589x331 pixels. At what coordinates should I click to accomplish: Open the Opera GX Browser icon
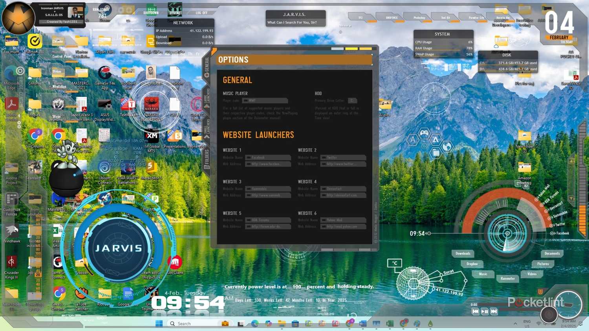tap(197, 110)
